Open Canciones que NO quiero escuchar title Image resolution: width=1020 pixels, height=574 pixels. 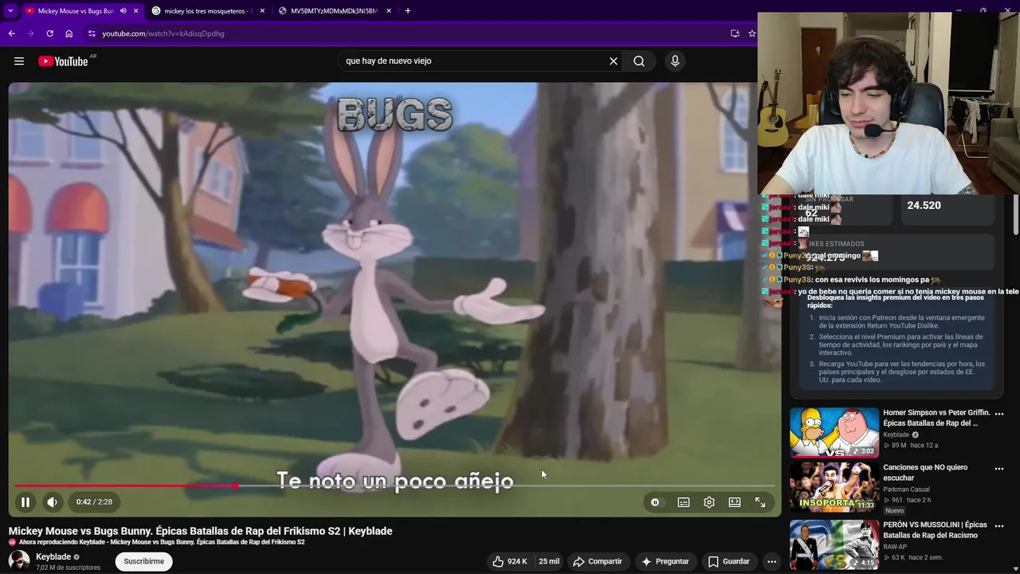925,473
